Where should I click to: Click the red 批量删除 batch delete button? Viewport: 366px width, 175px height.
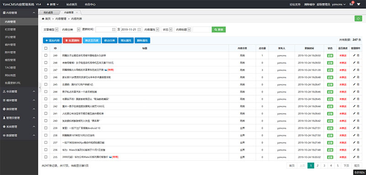[x=72, y=40]
